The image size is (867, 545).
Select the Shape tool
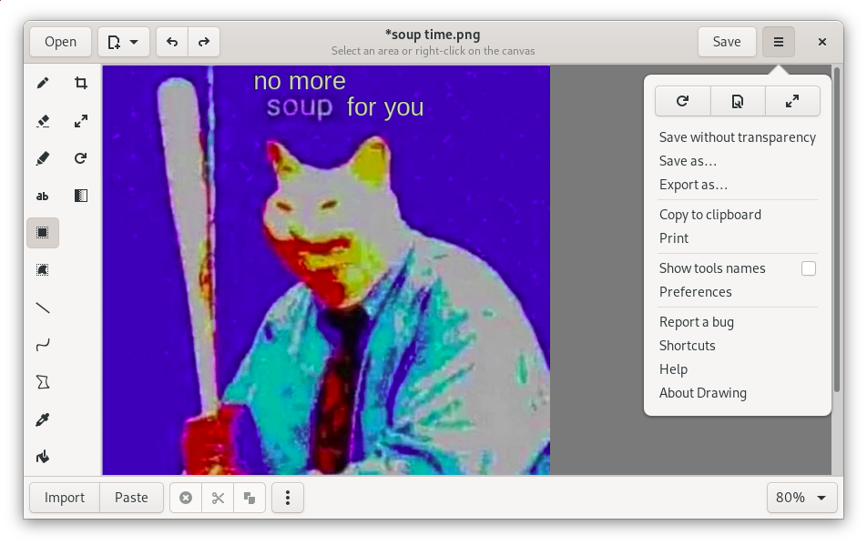pos(43,382)
